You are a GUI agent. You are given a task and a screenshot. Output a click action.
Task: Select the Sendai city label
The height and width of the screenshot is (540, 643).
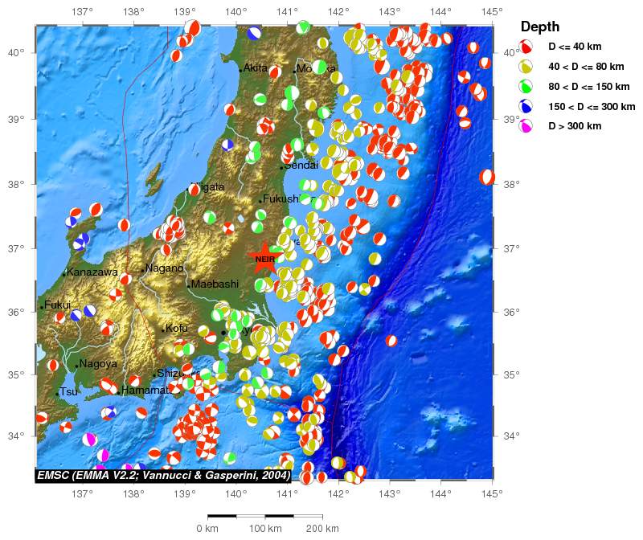(x=301, y=166)
